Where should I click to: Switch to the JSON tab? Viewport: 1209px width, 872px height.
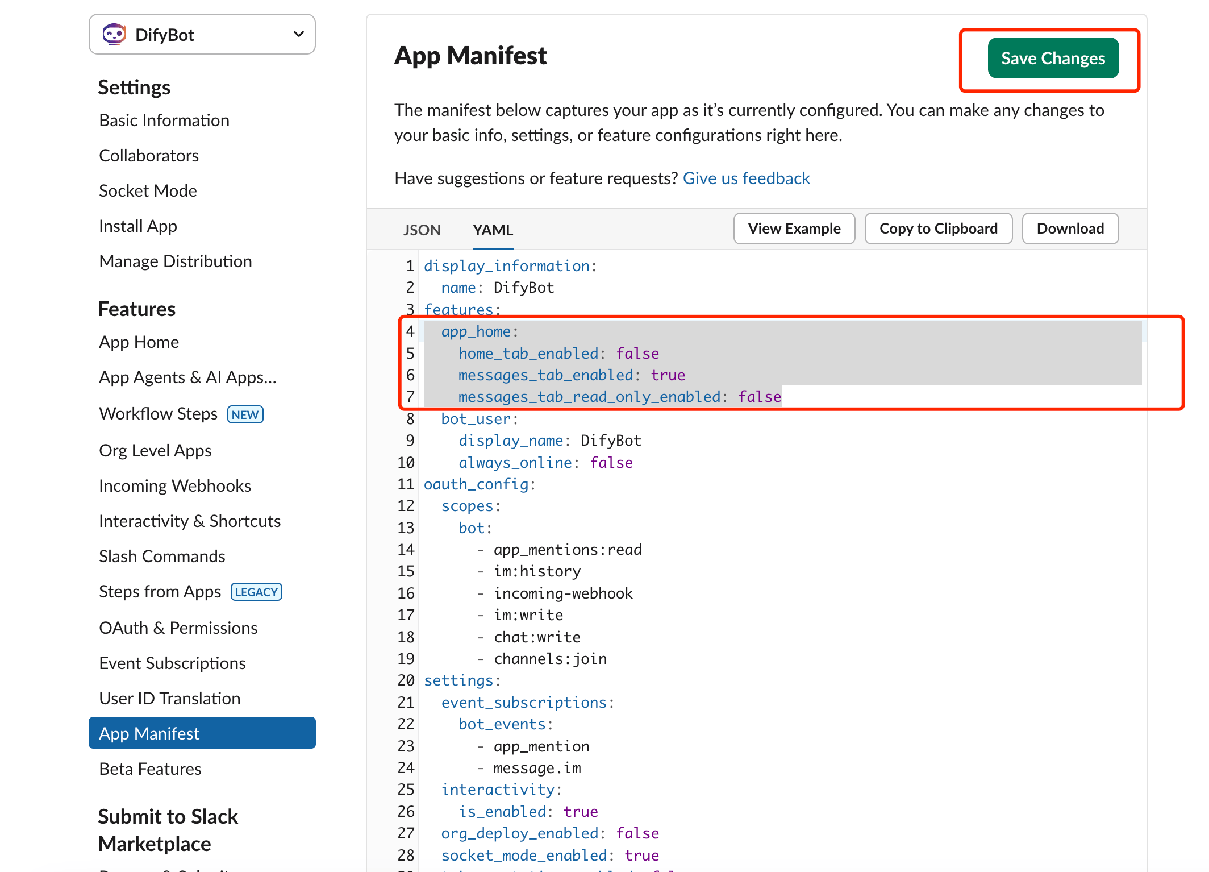point(422,230)
